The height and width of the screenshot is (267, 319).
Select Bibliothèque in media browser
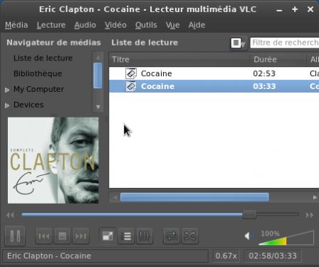click(38, 73)
